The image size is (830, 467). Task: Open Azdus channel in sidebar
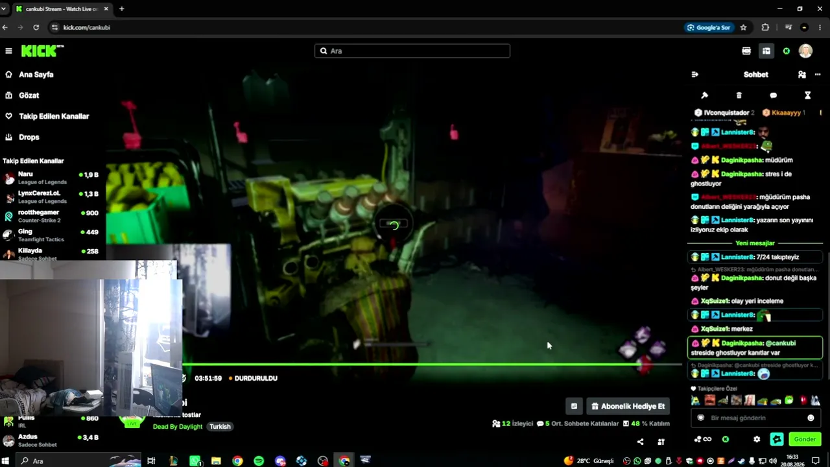[x=52, y=440]
